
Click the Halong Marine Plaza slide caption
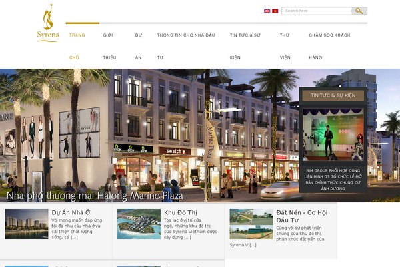point(95,196)
